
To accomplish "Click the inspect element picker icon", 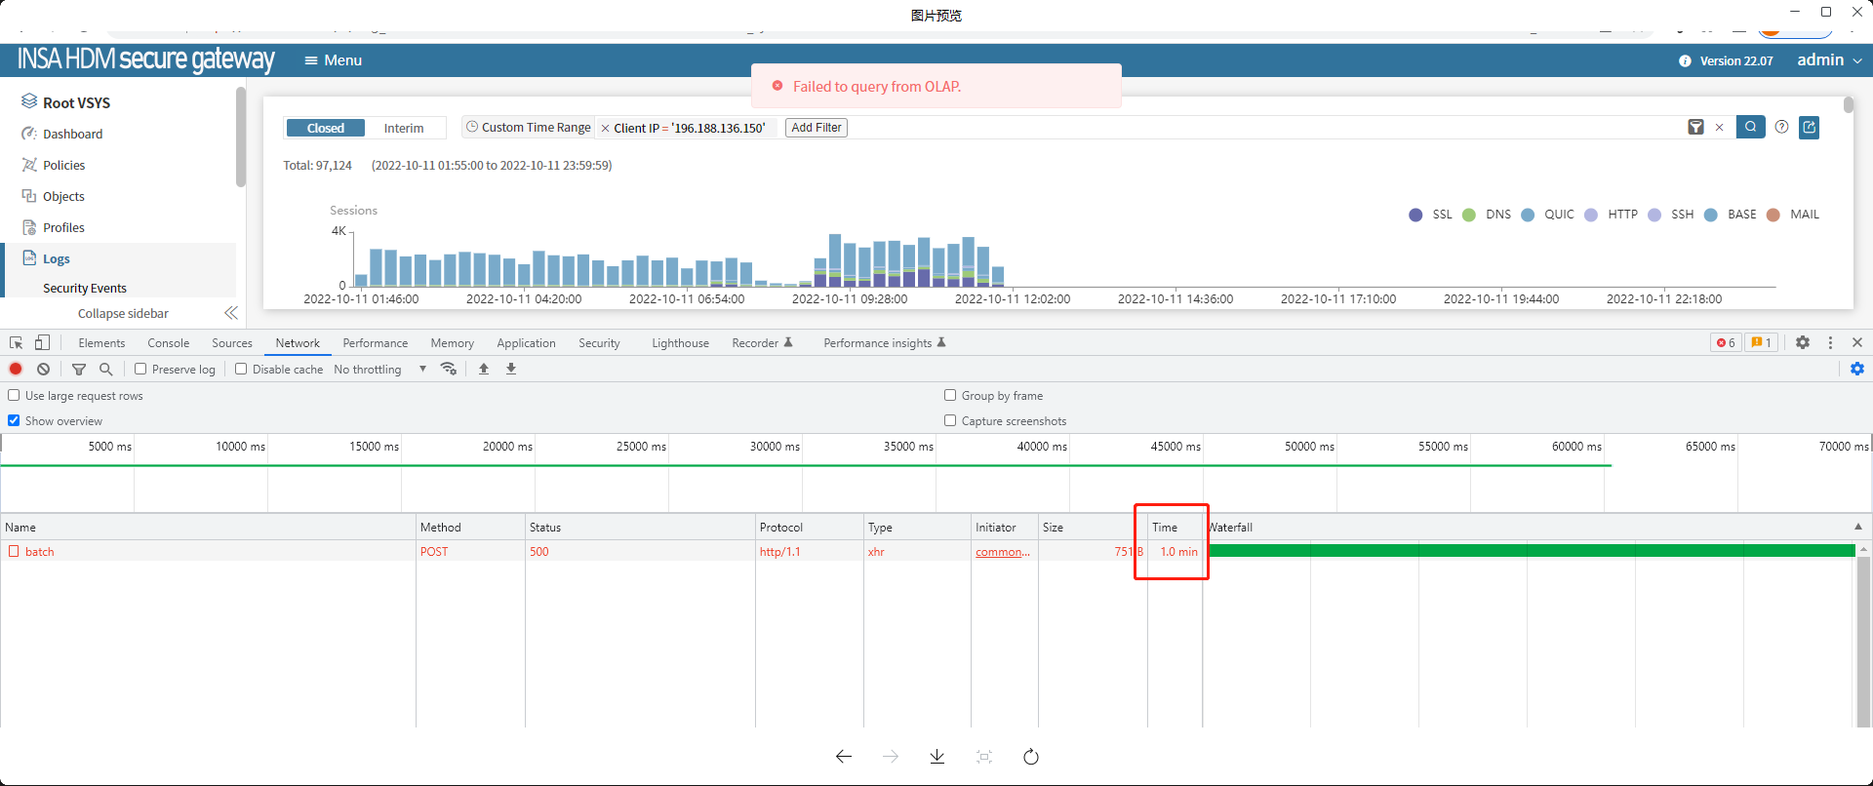I will coord(16,342).
